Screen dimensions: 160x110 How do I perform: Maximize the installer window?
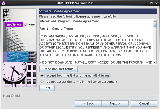pos(151,3)
